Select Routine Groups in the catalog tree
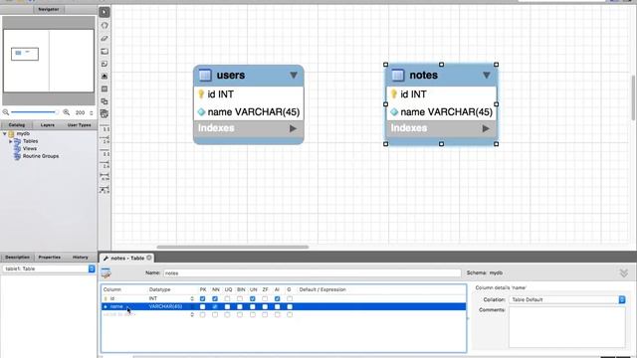Image resolution: width=637 pixels, height=358 pixels. click(41, 156)
